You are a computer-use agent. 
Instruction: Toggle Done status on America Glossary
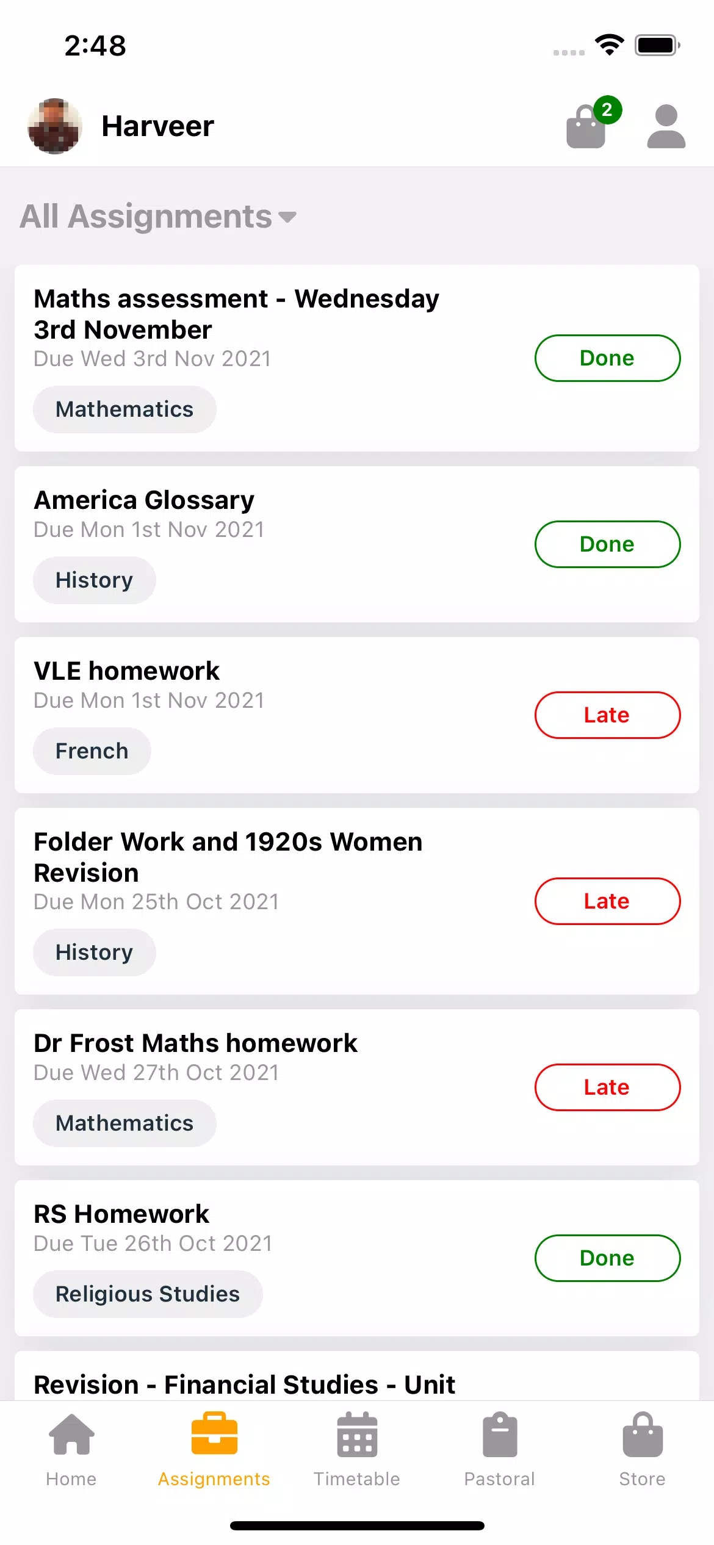point(607,544)
